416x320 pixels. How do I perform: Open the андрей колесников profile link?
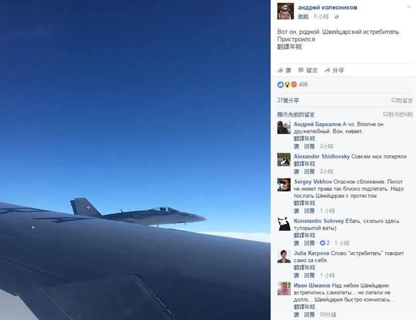(x=327, y=8)
